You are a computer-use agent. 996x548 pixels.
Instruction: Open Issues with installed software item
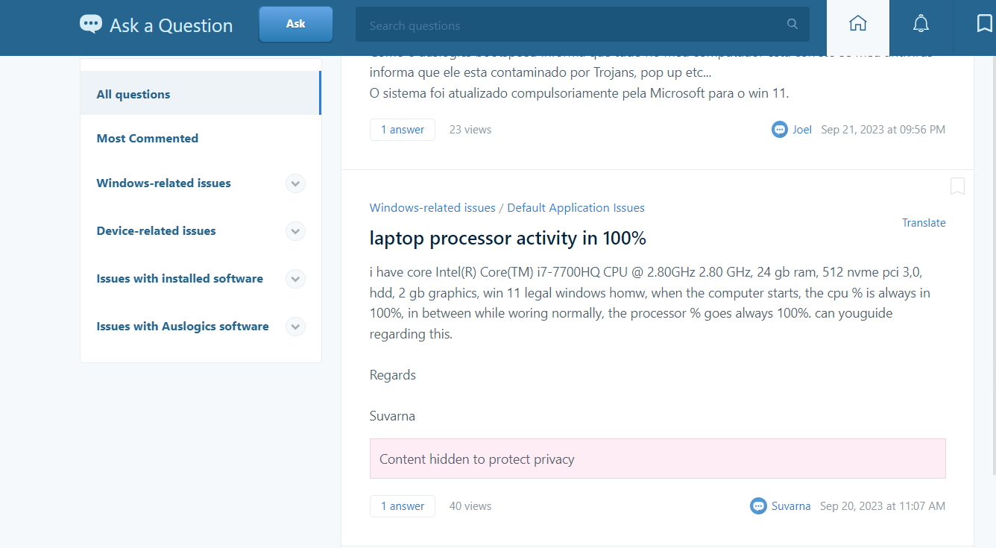tap(180, 279)
